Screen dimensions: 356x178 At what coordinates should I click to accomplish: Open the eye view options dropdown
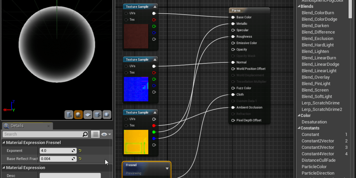pos(106,134)
